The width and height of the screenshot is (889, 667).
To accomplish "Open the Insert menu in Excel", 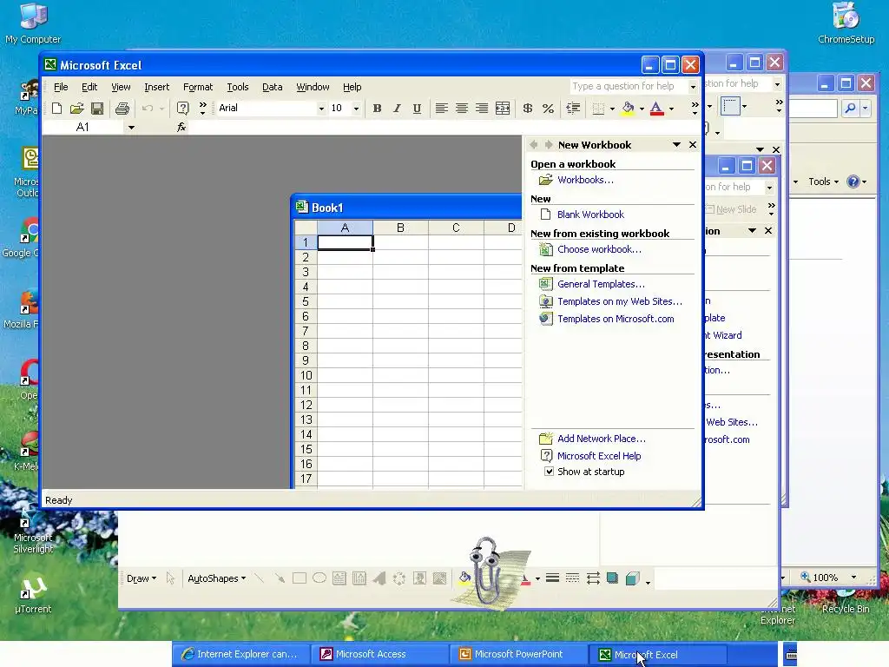I will [x=156, y=88].
